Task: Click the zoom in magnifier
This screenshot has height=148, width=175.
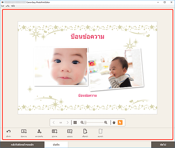Action: click(106, 122)
